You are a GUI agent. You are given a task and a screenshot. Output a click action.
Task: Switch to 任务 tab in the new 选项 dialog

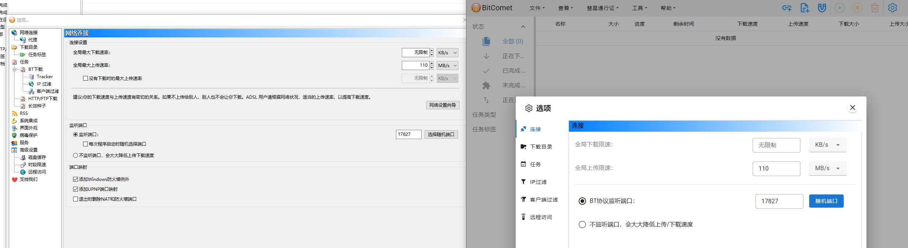coord(541,164)
